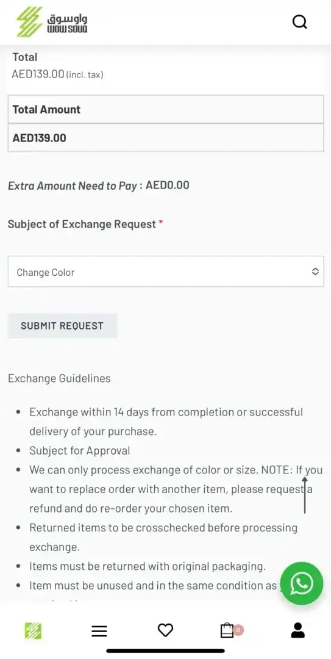Select the AED139.00 total amount cell
Screen dimensions: 331x659
click(x=166, y=138)
